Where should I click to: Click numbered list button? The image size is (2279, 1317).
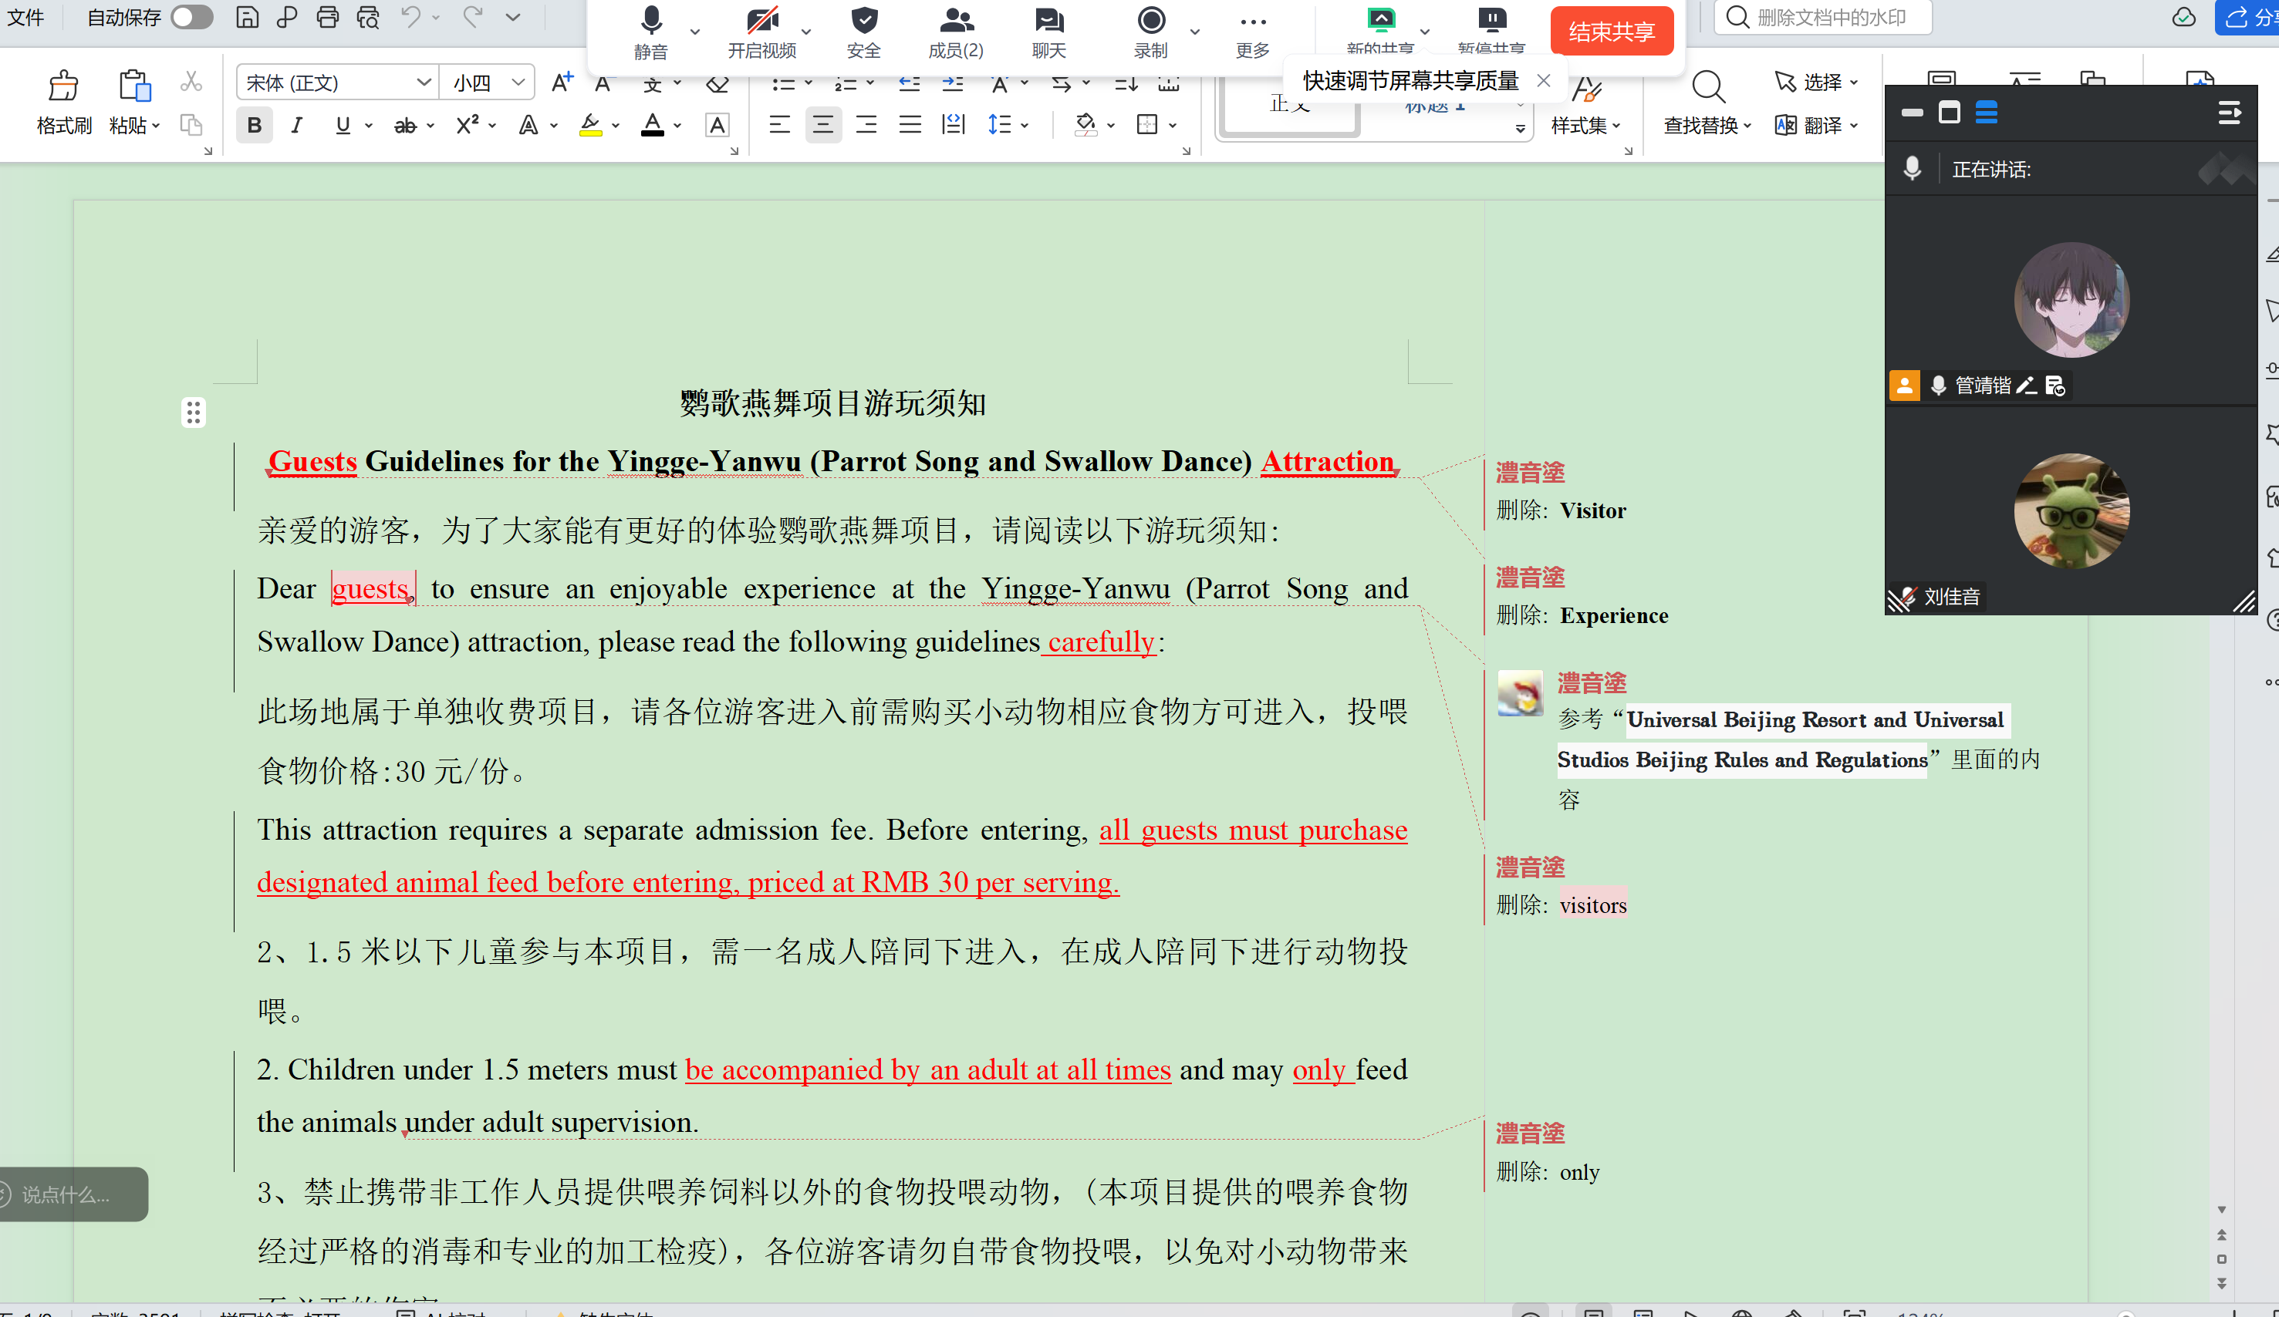(x=845, y=83)
